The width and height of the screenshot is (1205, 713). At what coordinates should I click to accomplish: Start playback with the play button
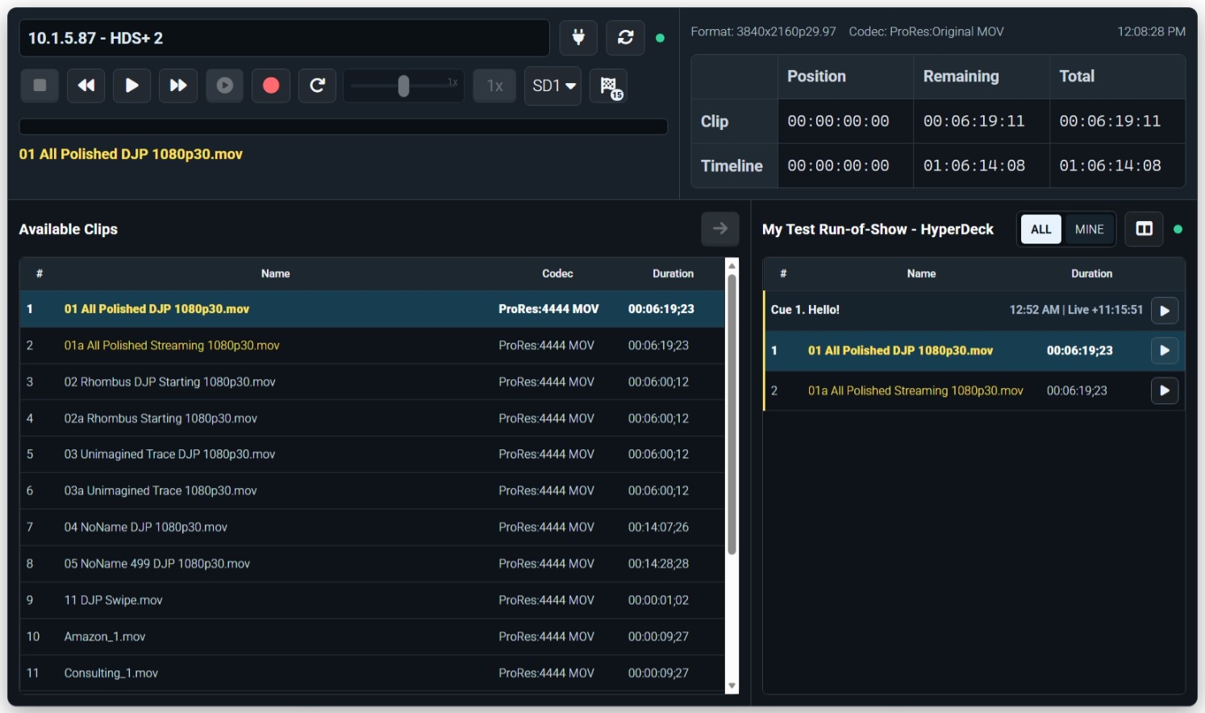point(132,85)
